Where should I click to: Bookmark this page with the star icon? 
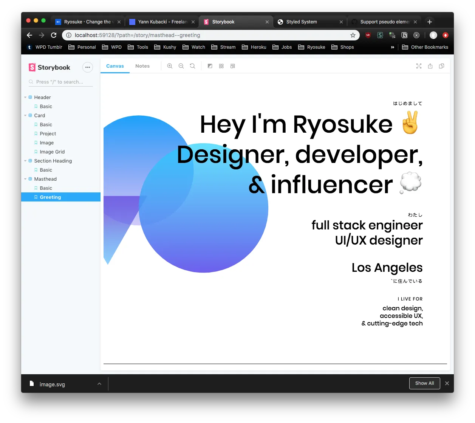click(353, 35)
